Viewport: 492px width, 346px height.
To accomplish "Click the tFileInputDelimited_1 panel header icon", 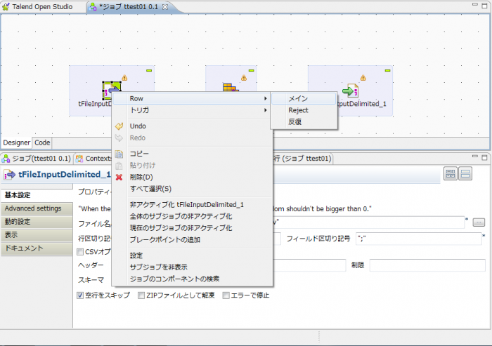I will pos(9,175).
